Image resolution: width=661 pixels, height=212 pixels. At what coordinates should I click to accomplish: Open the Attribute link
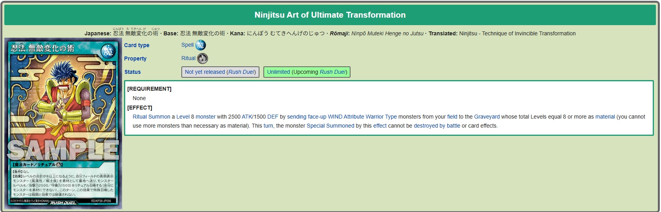pyautogui.click(x=354, y=117)
